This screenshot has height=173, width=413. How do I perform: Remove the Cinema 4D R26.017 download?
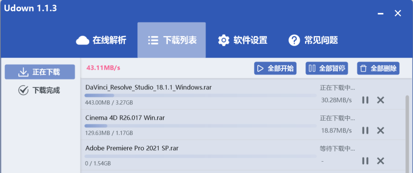point(380,130)
